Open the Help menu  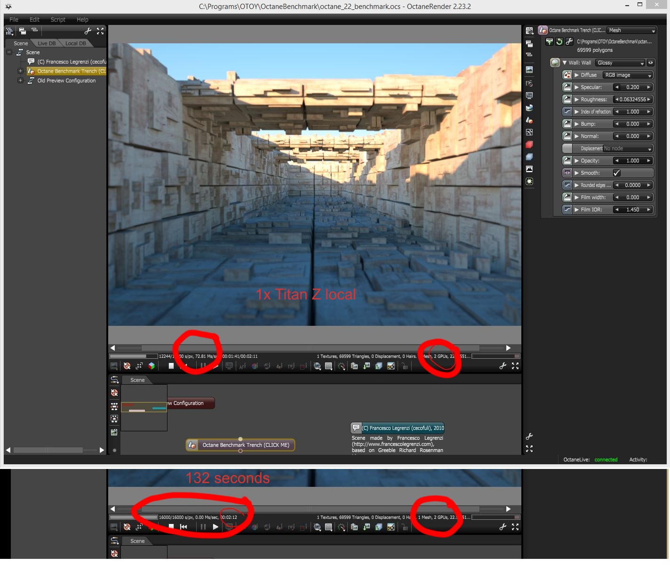coord(82,19)
